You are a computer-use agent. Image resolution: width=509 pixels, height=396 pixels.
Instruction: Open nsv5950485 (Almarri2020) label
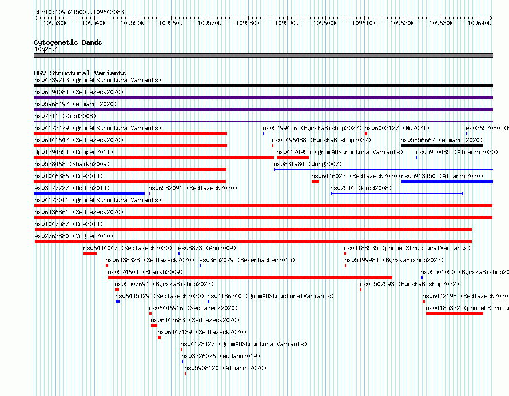pos(457,152)
